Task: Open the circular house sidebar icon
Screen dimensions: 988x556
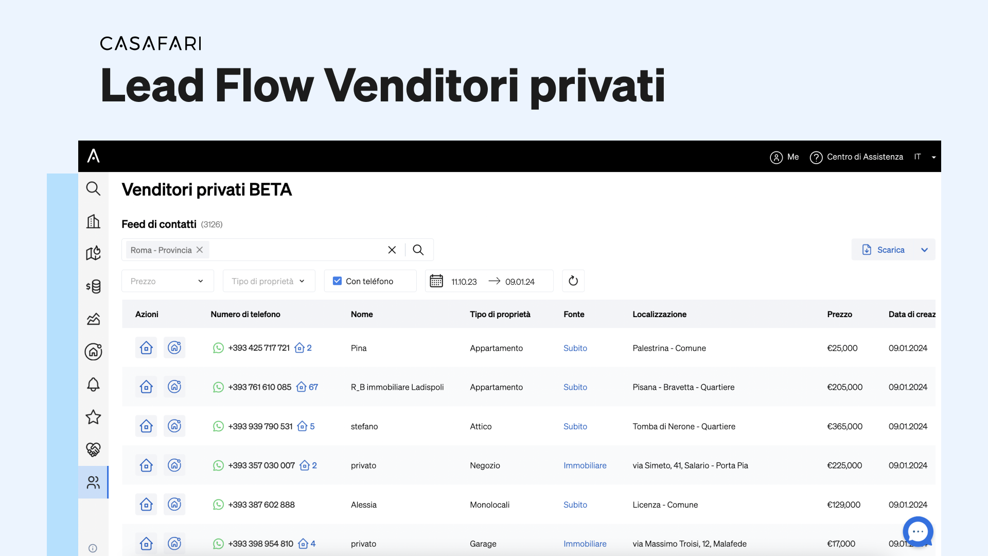Action: (x=93, y=352)
